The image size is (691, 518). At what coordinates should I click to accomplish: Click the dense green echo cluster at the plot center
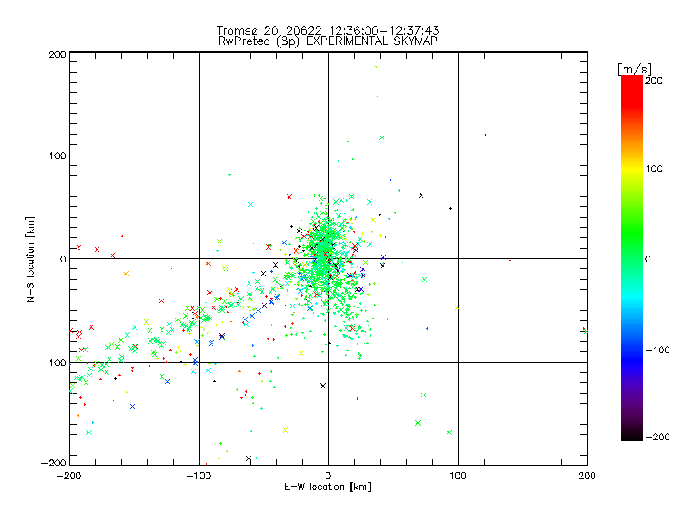point(326,253)
